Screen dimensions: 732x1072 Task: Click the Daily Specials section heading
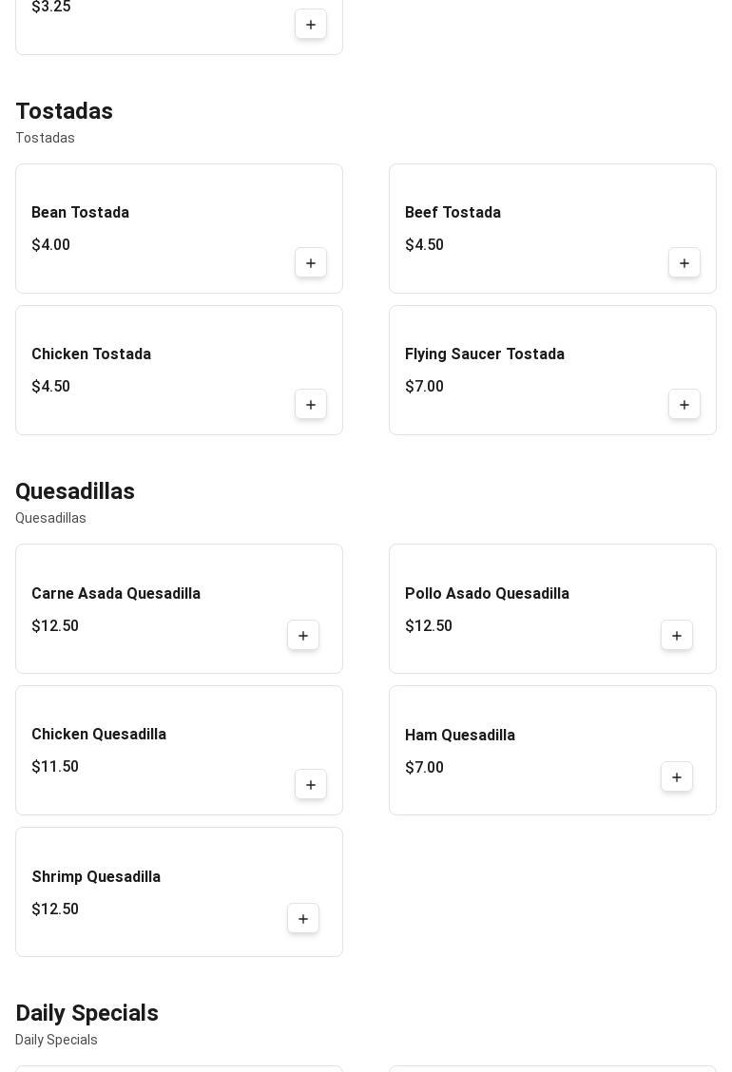pyautogui.click(x=87, y=1012)
